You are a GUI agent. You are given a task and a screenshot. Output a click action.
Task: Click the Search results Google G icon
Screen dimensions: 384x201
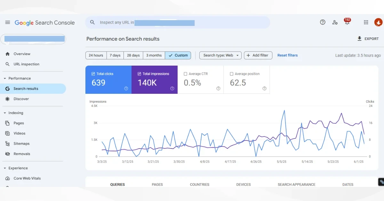point(7,89)
